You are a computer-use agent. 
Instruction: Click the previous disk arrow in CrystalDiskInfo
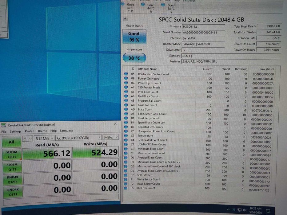point(126,18)
